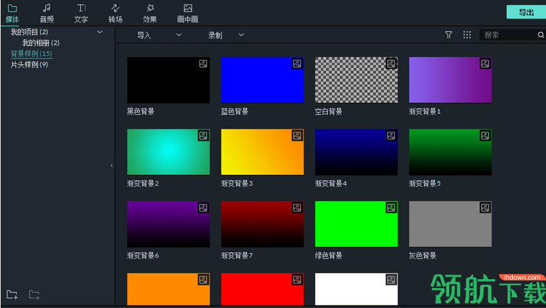The width and height of the screenshot is (546, 308).
Task: Click the search magnifier icon
Action: point(541,35)
